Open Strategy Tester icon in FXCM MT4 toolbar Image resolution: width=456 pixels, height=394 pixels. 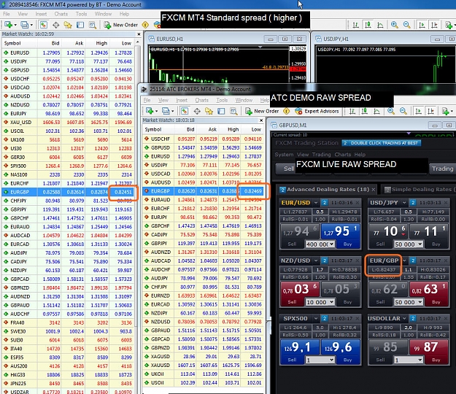pyautogui.click(x=92, y=25)
